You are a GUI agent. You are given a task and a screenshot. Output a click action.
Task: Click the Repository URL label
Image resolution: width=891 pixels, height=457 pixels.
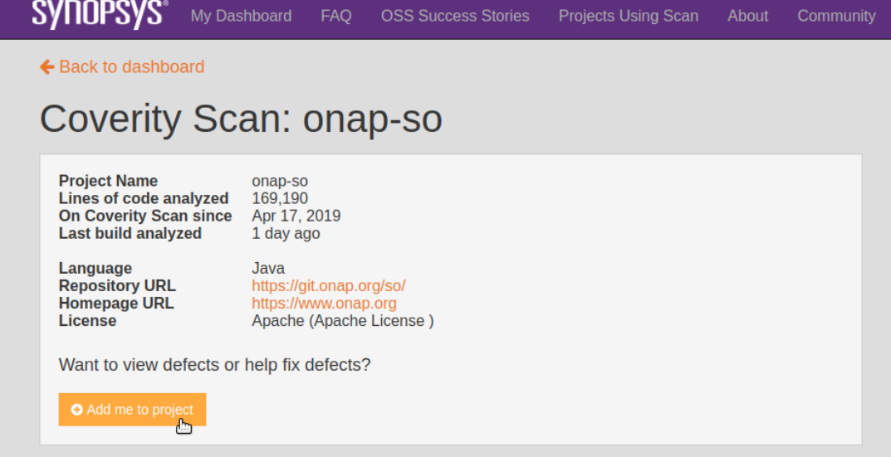click(117, 285)
